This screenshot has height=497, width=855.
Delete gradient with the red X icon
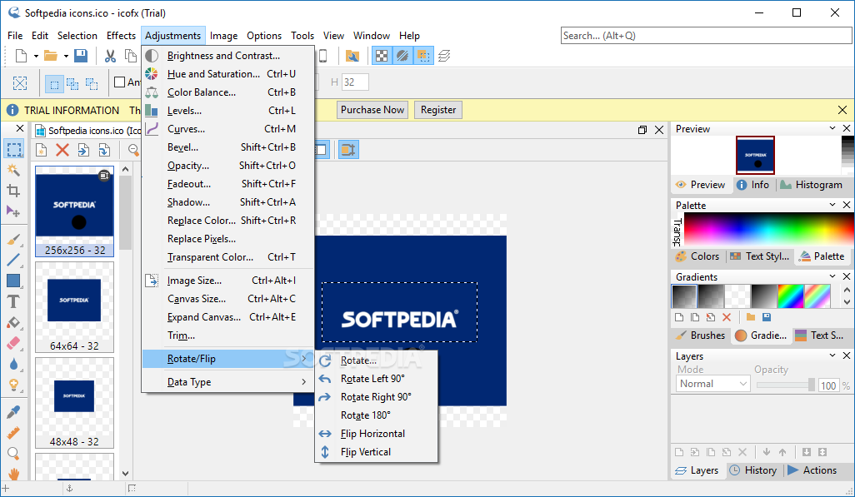tap(727, 317)
